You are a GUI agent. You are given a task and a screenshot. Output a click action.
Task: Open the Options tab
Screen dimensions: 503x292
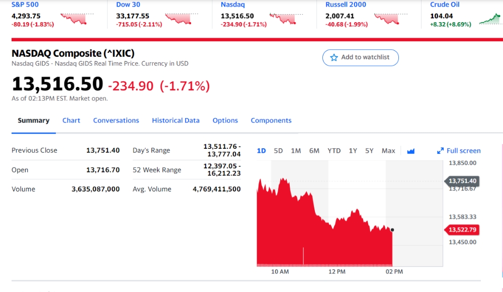tap(225, 121)
